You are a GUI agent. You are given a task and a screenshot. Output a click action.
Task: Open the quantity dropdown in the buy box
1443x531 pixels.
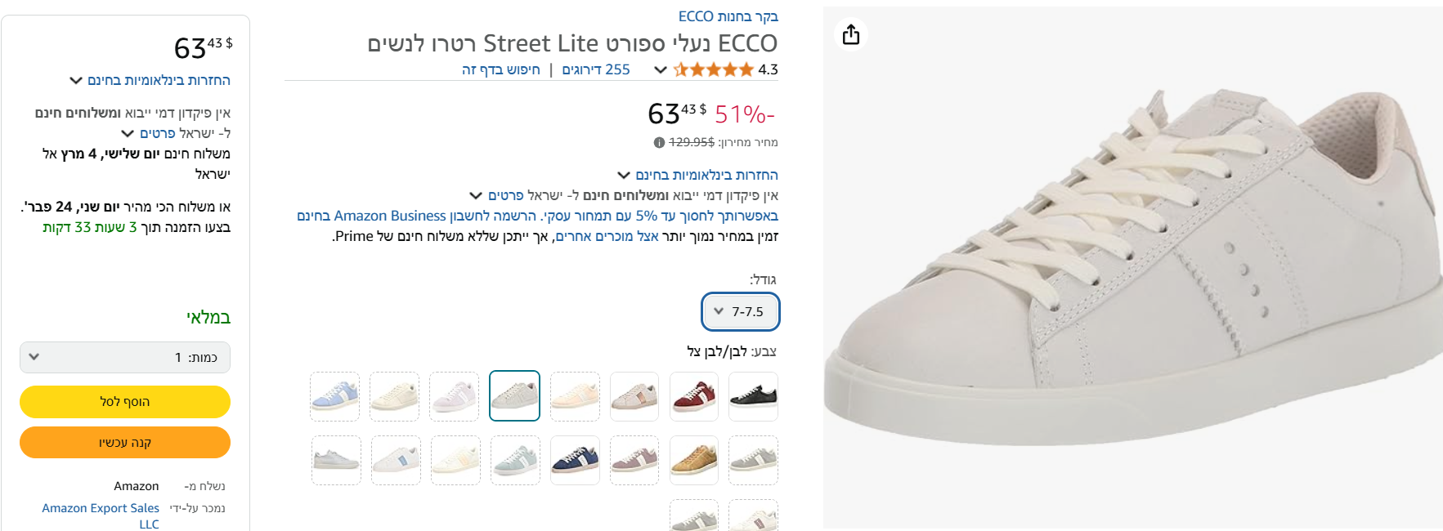tap(125, 358)
